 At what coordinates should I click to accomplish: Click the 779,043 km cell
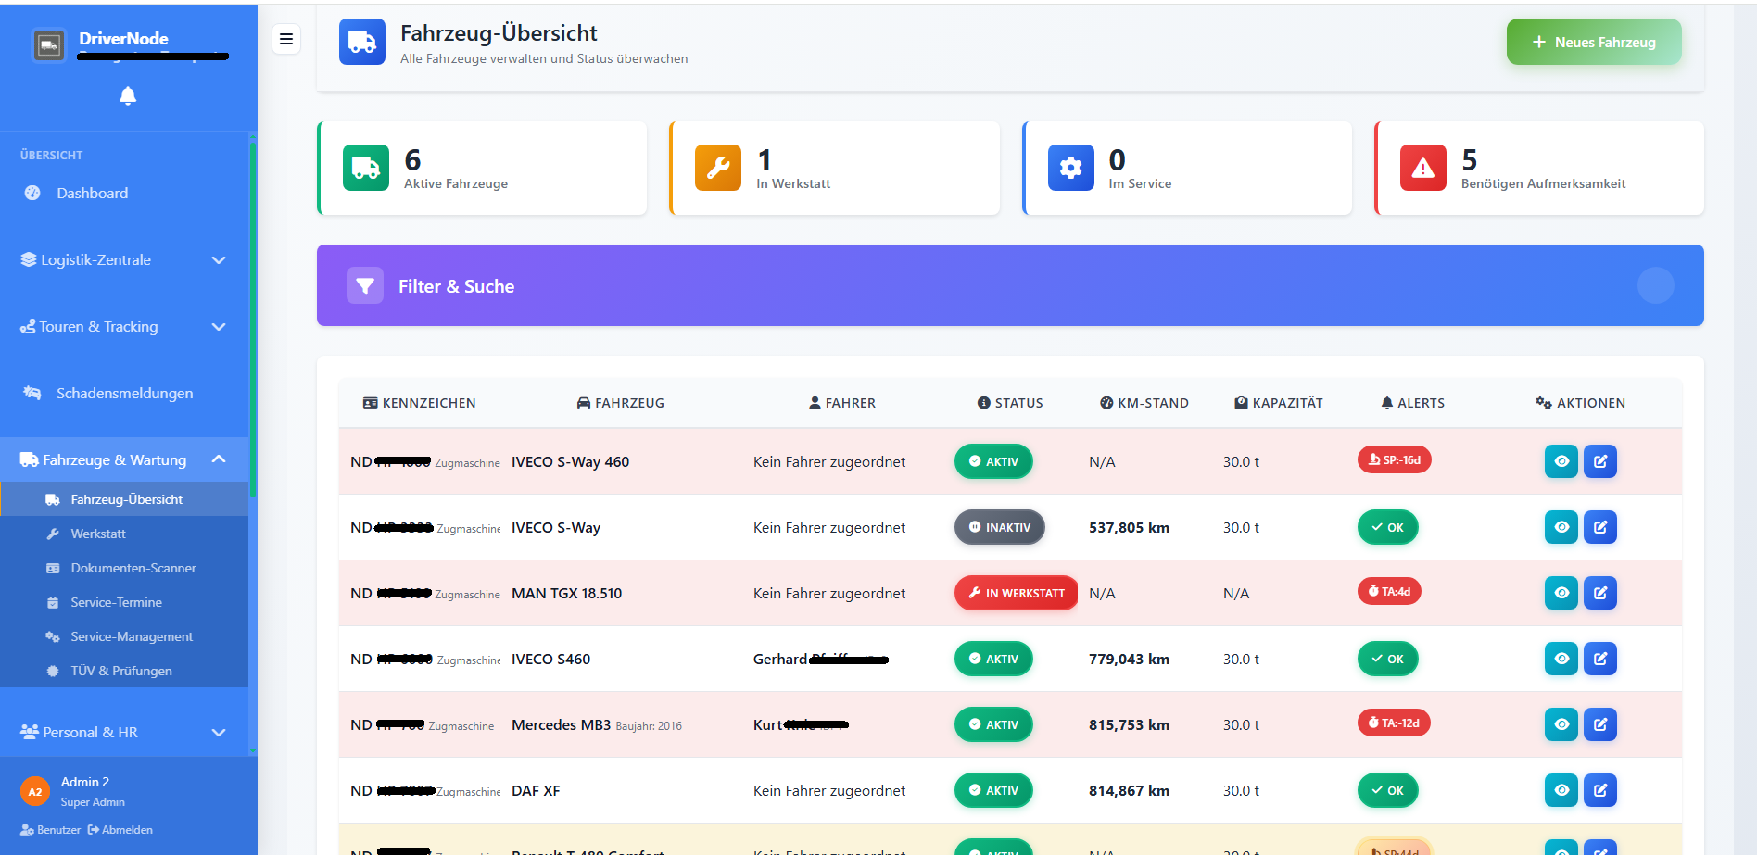click(x=1129, y=659)
